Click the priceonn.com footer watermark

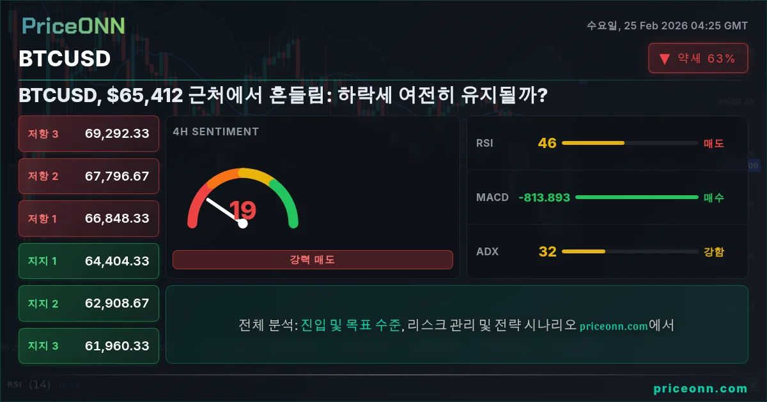pos(701,388)
